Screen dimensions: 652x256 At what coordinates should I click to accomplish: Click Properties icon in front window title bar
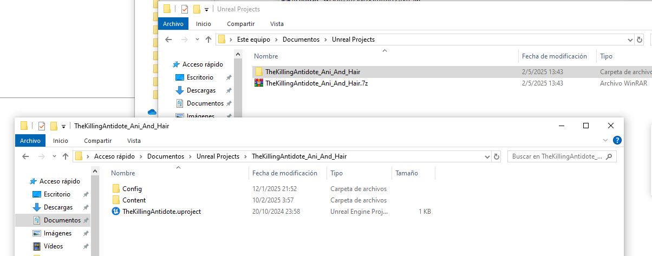(41, 126)
